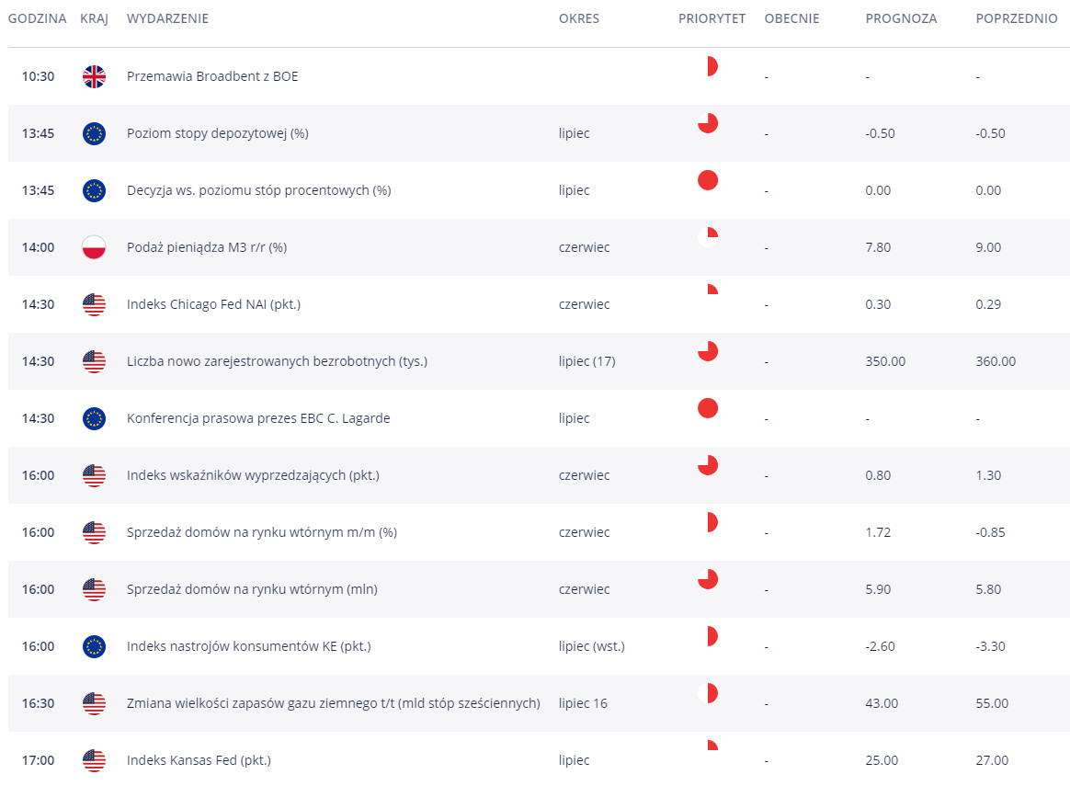Click the previous value -3.30
Viewport: 1070px width, 786px height.
pyautogui.click(x=991, y=646)
